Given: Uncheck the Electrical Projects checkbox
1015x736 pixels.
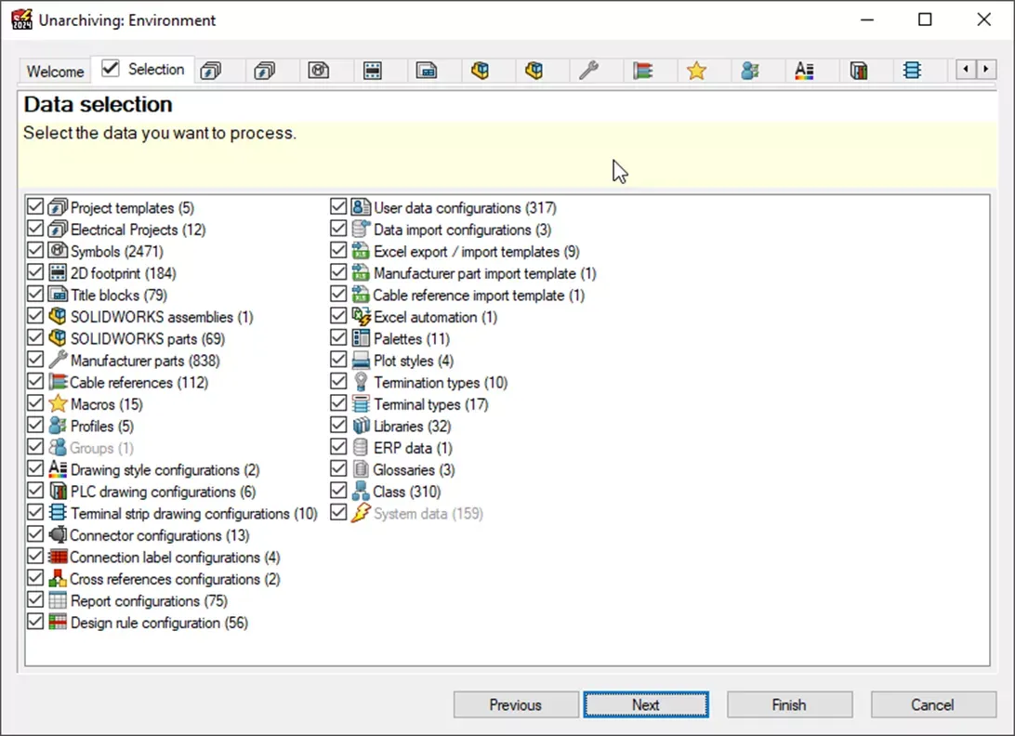Looking at the screenshot, I should tap(35, 230).
